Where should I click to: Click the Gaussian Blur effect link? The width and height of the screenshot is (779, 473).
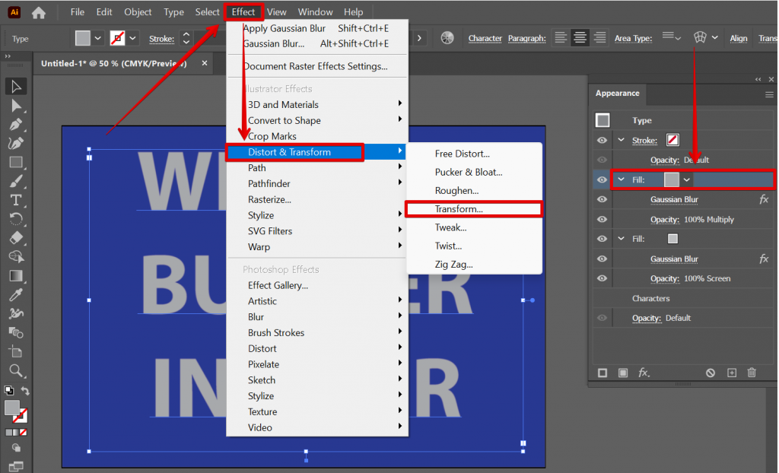pyautogui.click(x=673, y=198)
